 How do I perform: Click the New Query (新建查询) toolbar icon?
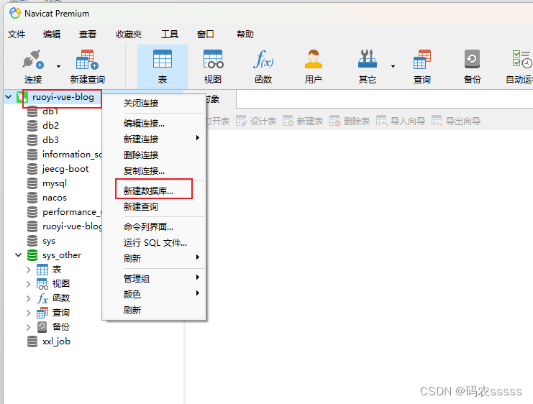point(87,60)
